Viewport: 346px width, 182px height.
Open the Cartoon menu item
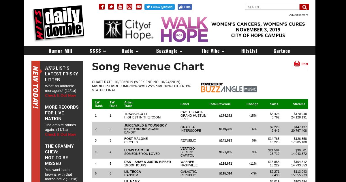coord(282,51)
